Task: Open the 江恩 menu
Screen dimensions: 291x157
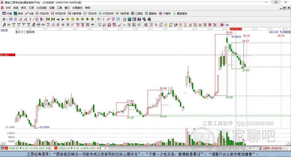Action: 31,8
